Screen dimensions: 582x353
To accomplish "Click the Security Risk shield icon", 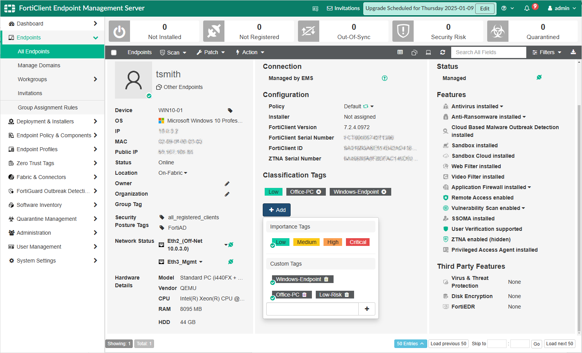I will pyautogui.click(x=403, y=31).
